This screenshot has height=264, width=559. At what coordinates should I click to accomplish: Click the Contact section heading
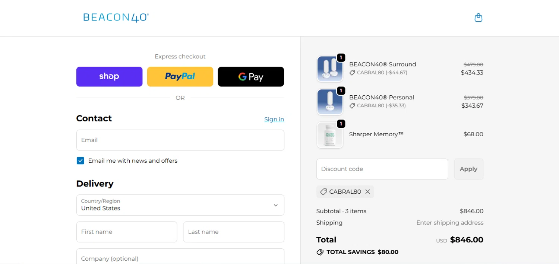point(94,118)
